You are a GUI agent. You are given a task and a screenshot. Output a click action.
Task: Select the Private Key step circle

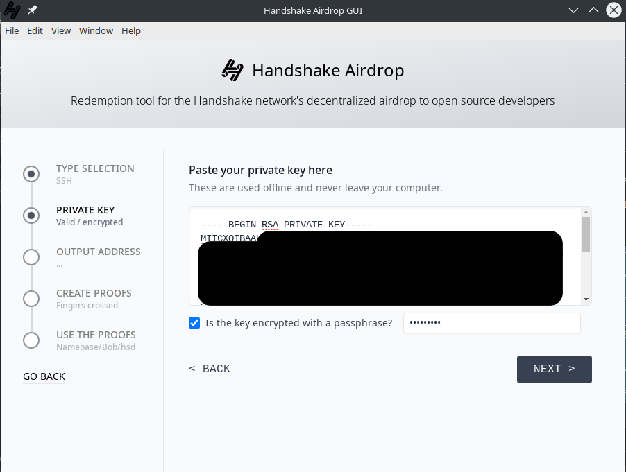(x=31, y=216)
